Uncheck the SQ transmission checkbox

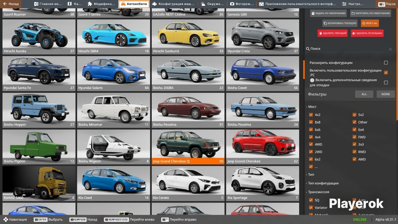tap(311, 200)
